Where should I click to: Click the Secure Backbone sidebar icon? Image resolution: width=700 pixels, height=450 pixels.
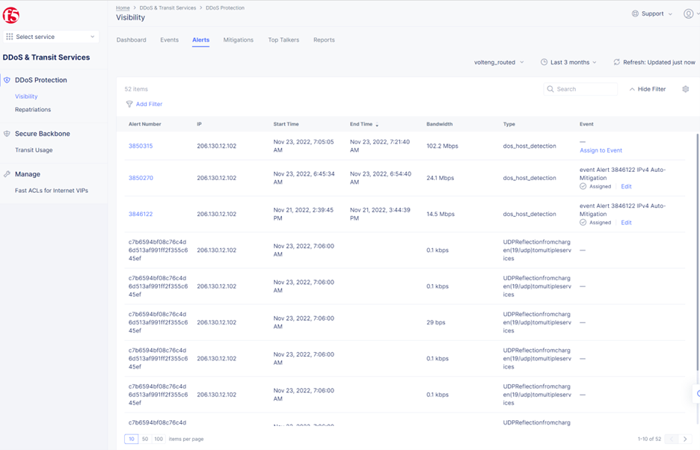pos(7,134)
